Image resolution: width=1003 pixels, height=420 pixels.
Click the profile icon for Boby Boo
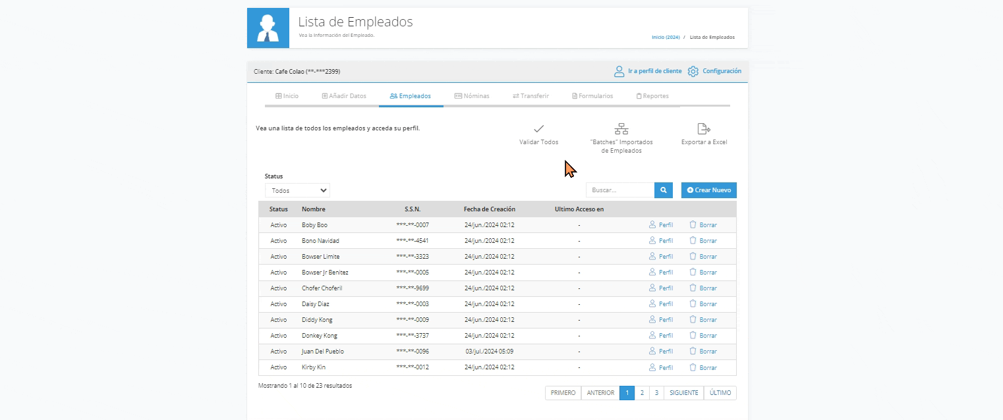tap(652, 224)
